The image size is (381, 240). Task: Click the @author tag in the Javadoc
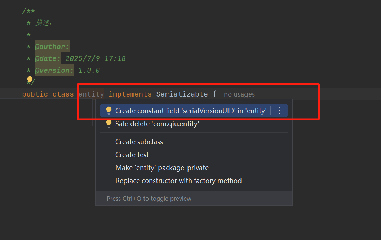(x=52, y=46)
